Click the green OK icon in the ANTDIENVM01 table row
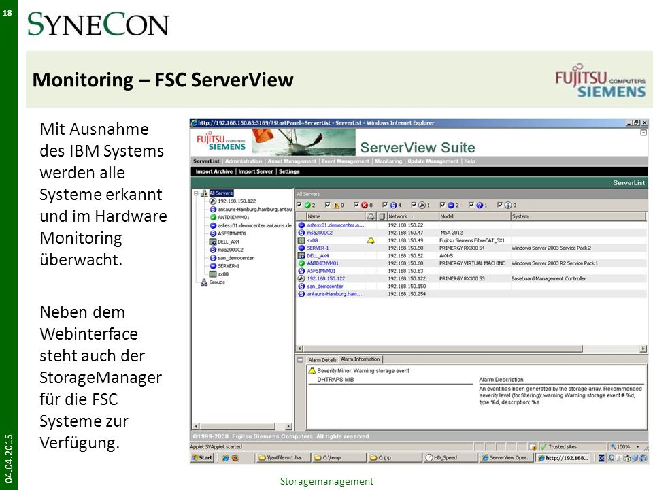The width and height of the screenshot is (653, 490). (x=301, y=263)
